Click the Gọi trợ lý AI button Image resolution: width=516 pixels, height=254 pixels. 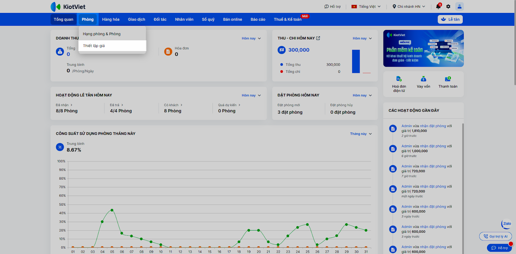tap(495, 236)
